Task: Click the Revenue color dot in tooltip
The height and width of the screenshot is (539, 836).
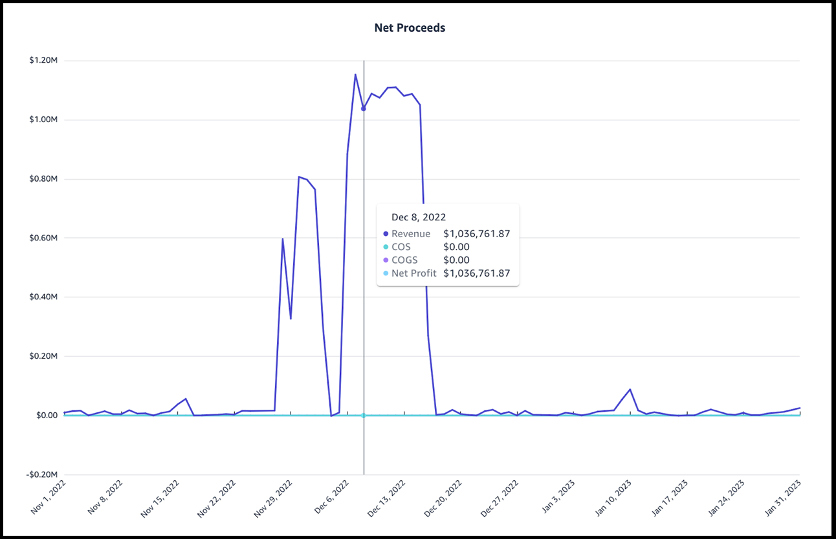Action: click(386, 234)
